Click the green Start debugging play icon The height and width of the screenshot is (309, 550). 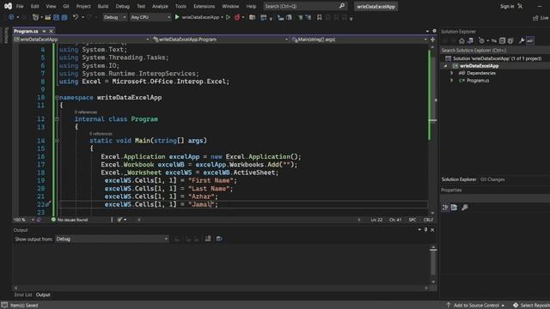[x=177, y=17]
